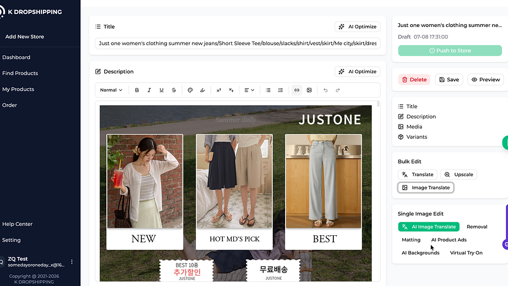This screenshot has width=508, height=286.
Task: Toggle italic formatting
Action: click(149, 90)
